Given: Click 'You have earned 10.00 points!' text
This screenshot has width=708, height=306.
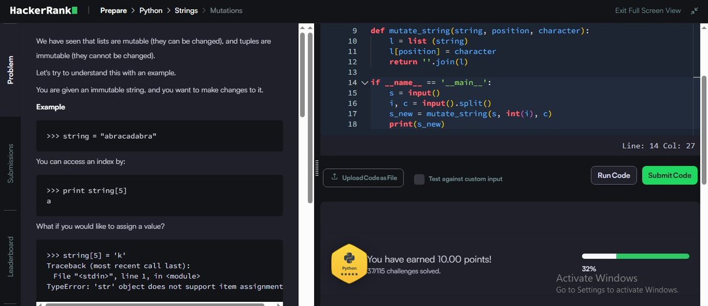Looking at the screenshot, I should [429, 259].
